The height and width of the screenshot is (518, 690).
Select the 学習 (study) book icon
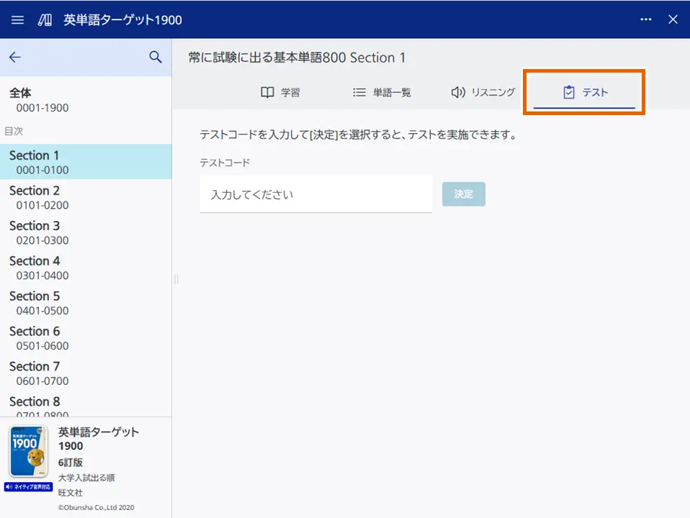[266, 92]
